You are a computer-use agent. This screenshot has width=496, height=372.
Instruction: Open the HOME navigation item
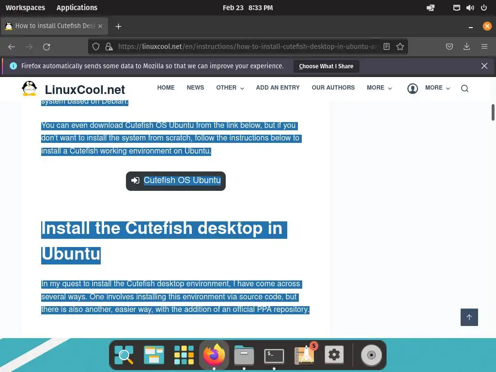coord(166,88)
